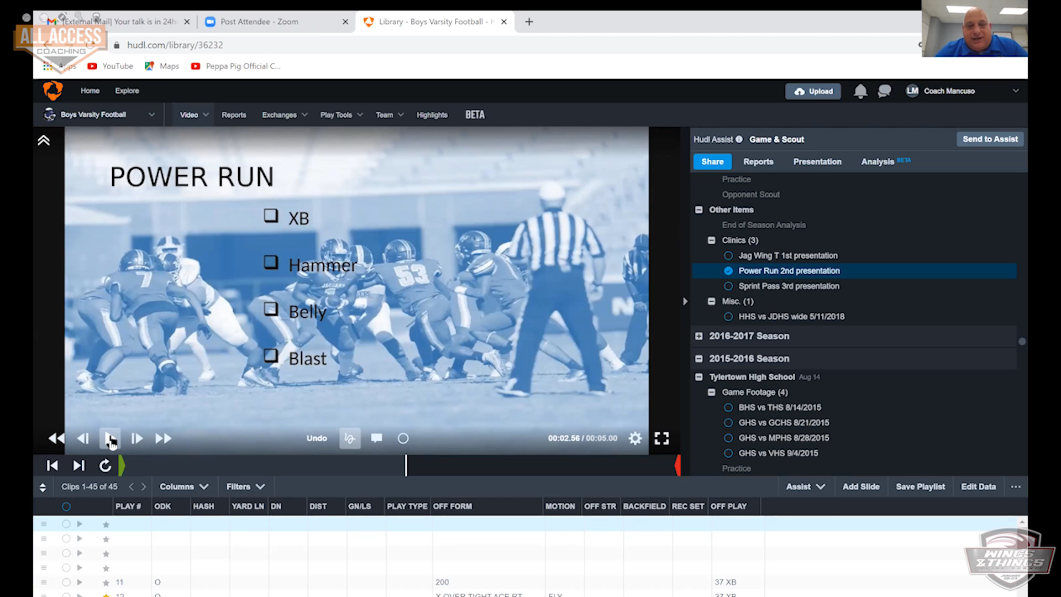This screenshot has height=597, width=1061.
Task: Step back one frame in video
Action: [83, 438]
